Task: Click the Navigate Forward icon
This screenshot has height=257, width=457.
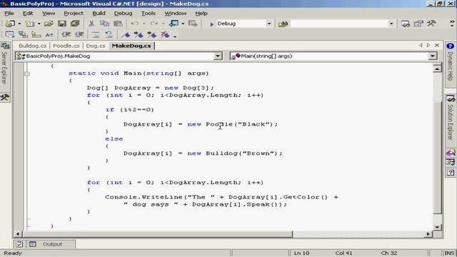Action: coord(193,24)
